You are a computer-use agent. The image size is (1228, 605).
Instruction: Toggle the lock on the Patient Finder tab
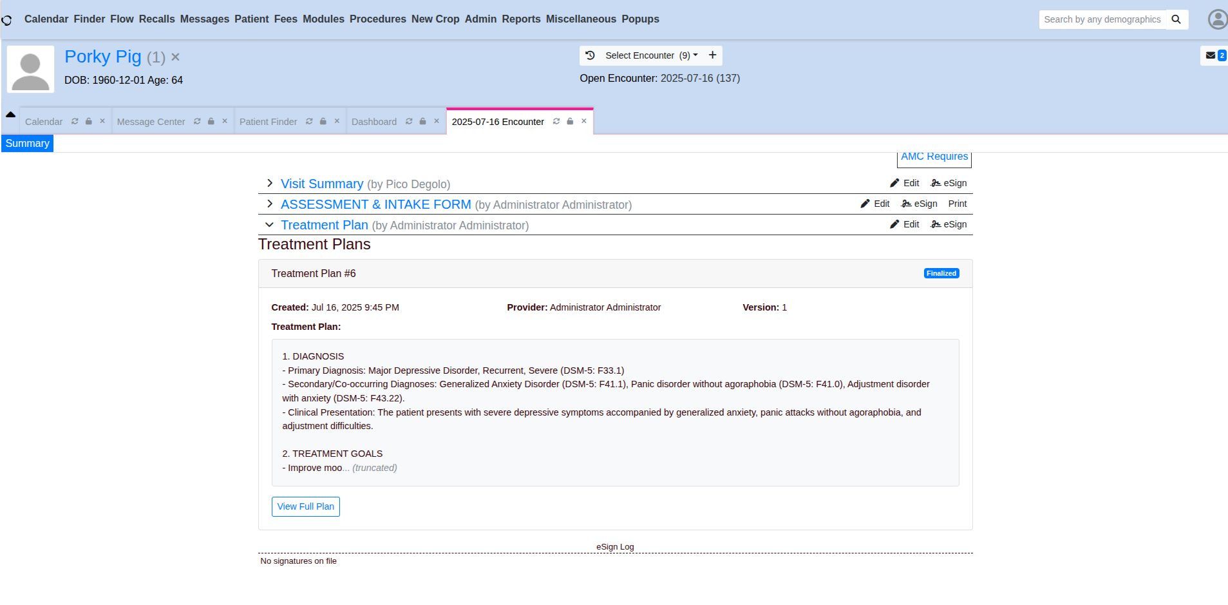pyautogui.click(x=322, y=121)
